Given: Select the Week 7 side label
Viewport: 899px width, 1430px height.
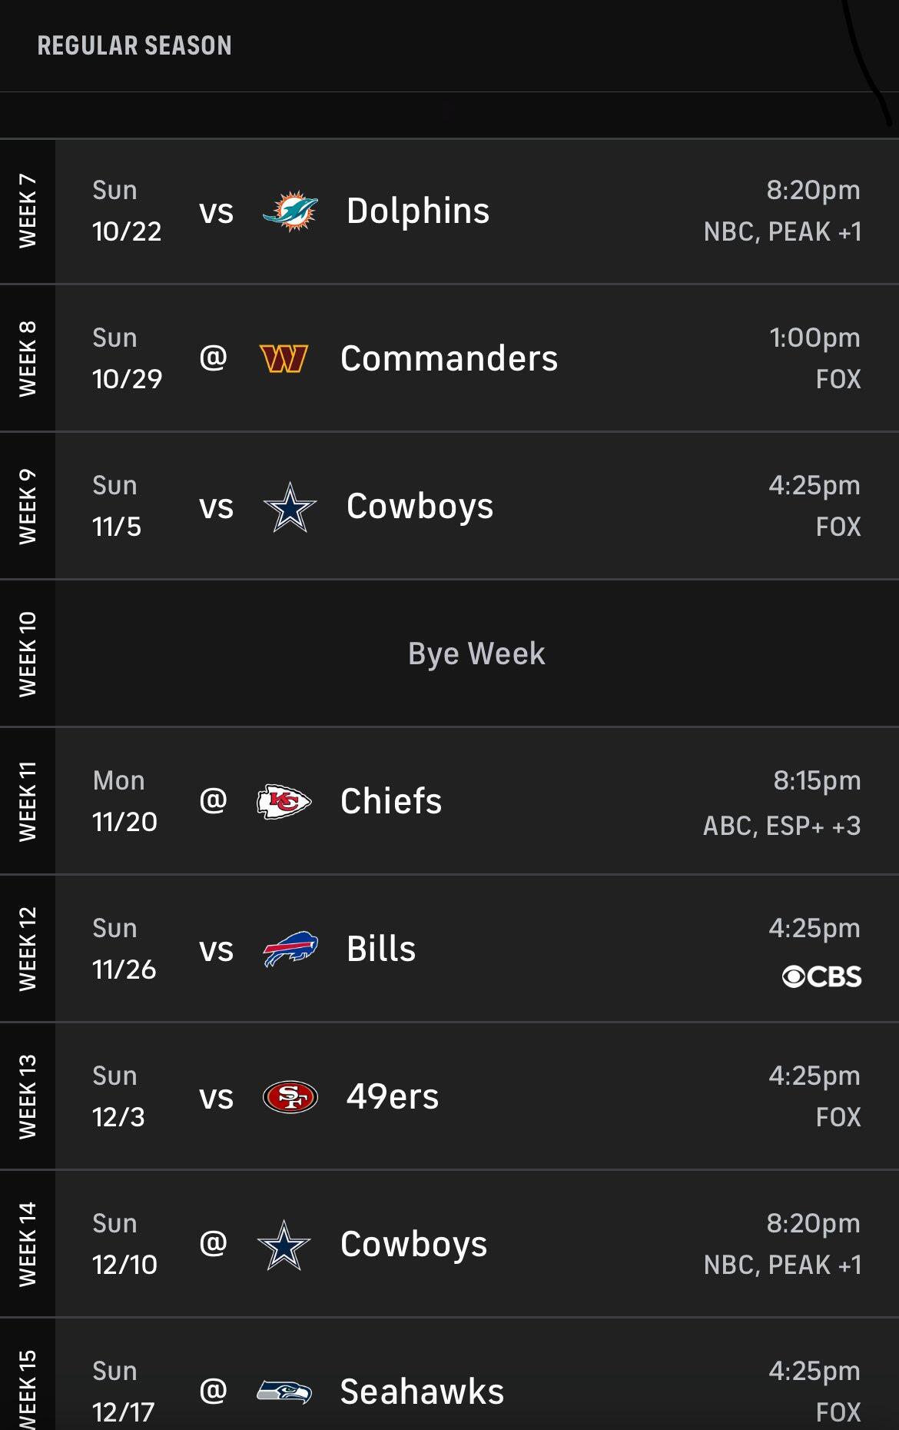Looking at the screenshot, I should point(28,211).
